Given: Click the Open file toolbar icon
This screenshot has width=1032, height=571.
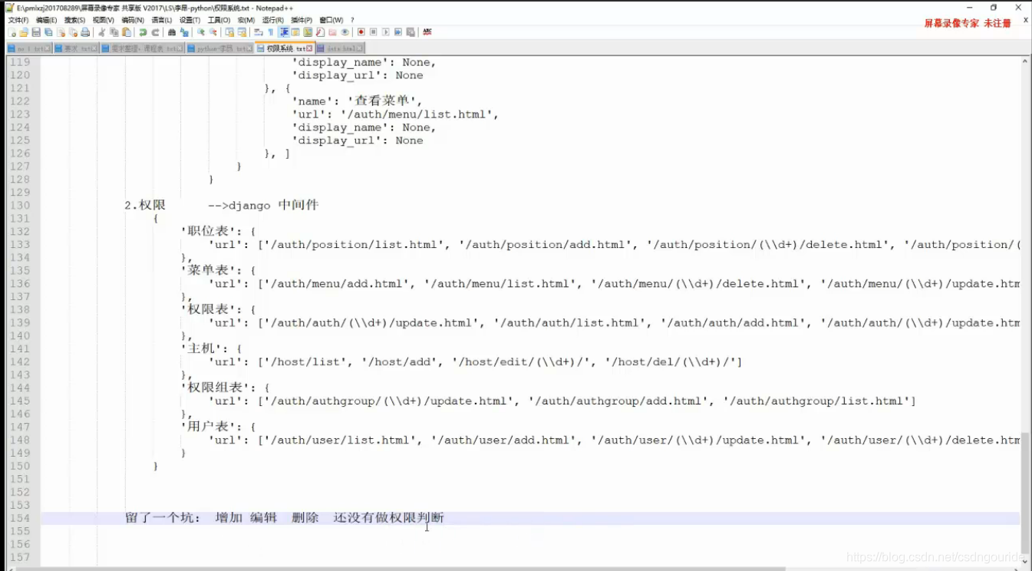Looking at the screenshot, I should tap(24, 32).
